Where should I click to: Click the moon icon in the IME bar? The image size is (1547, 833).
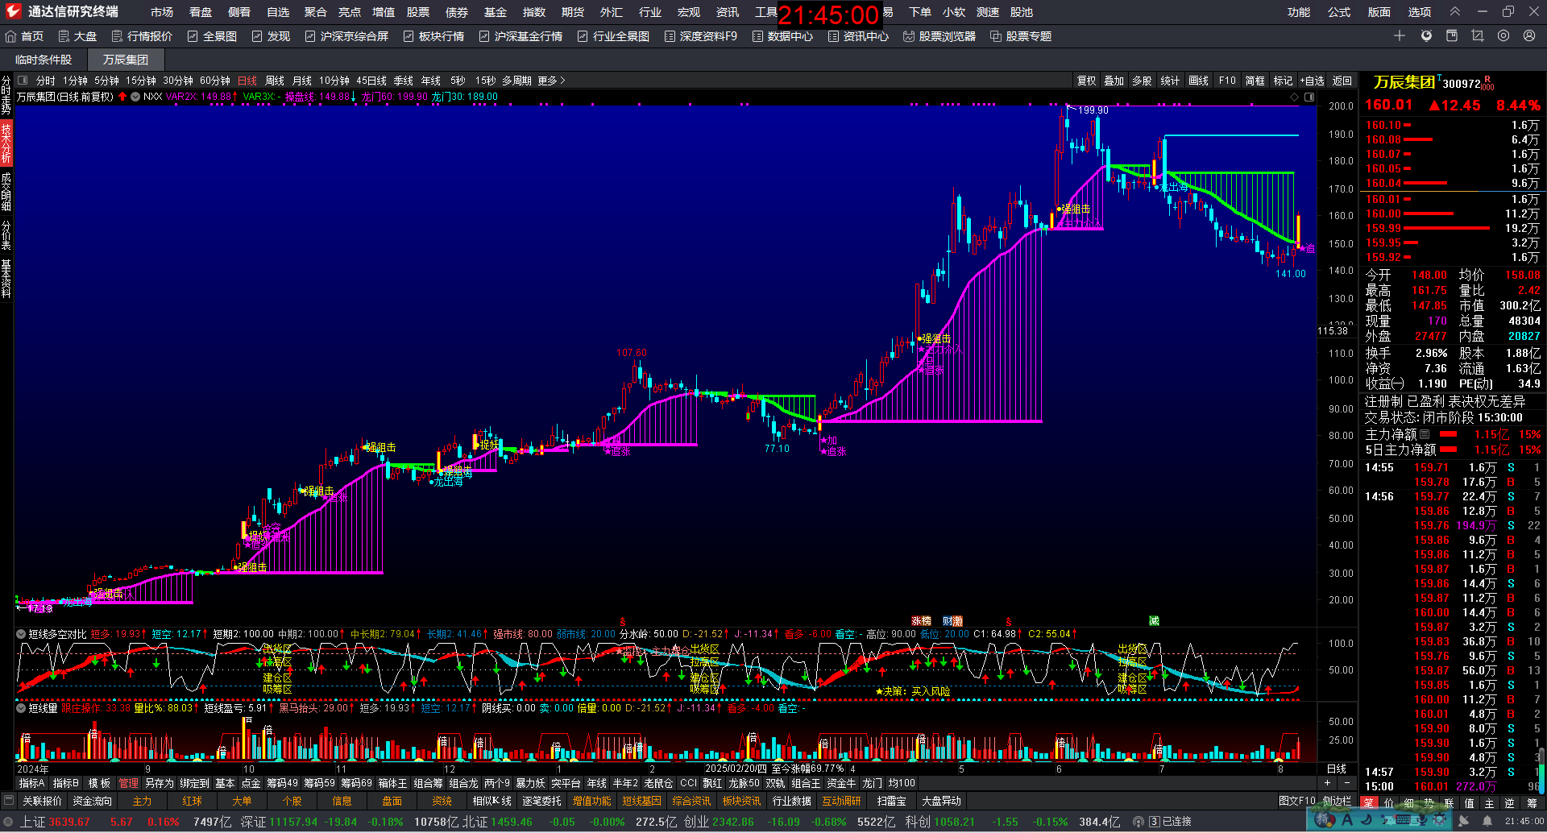click(1367, 820)
